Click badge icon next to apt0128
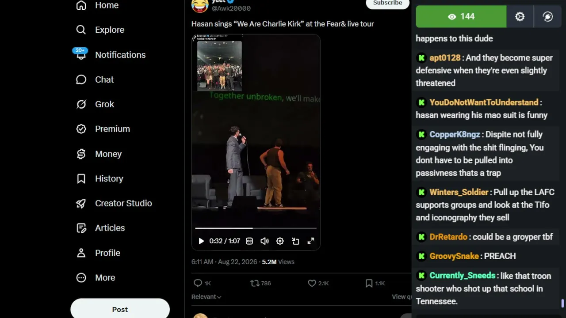Screen dimensions: 566x318 pos(421,58)
